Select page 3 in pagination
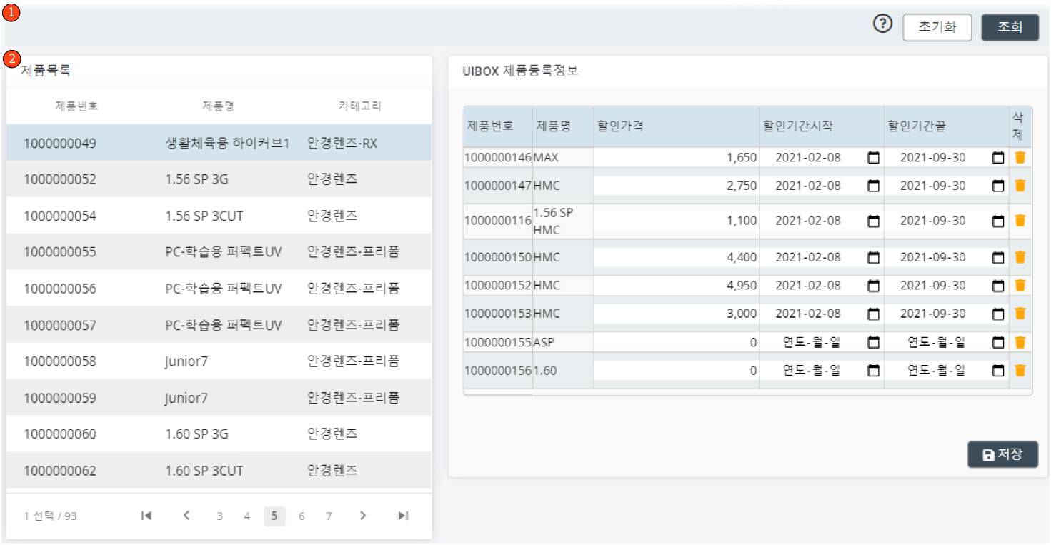The height and width of the screenshot is (545, 1051). point(220,515)
